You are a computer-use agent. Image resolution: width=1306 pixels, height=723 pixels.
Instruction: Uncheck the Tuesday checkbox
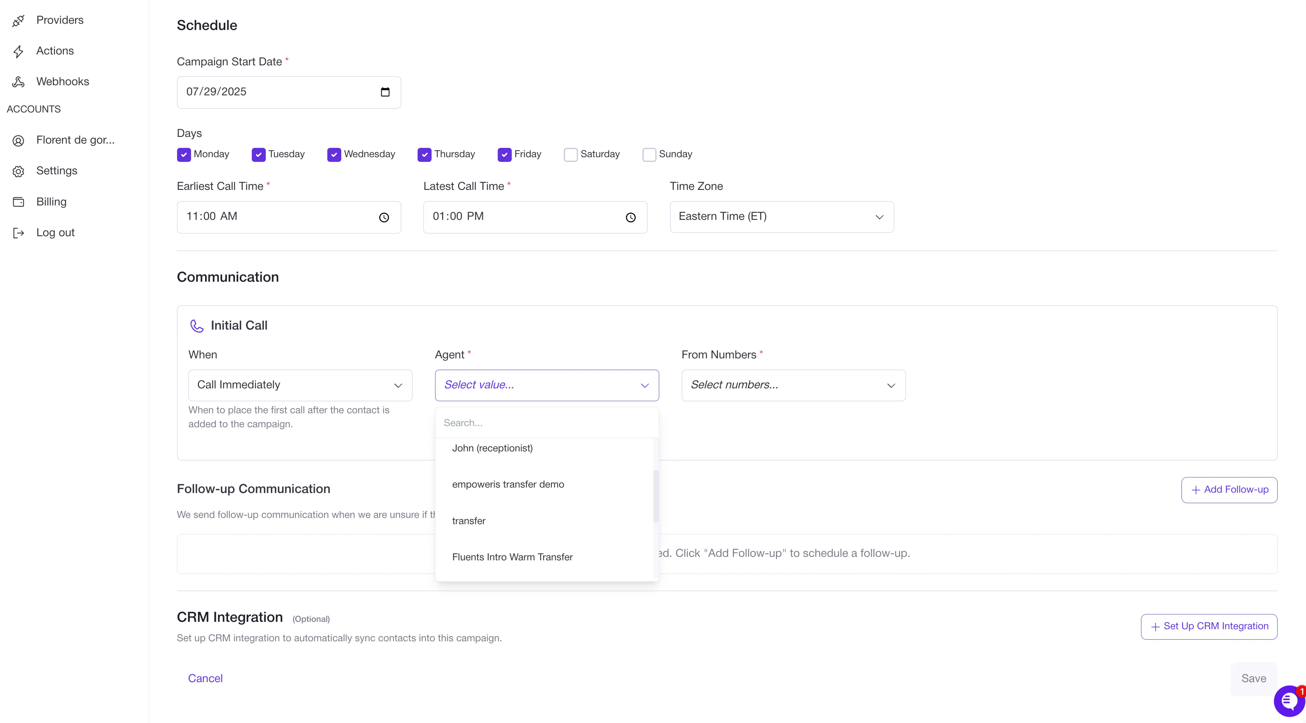pos(258,154)
